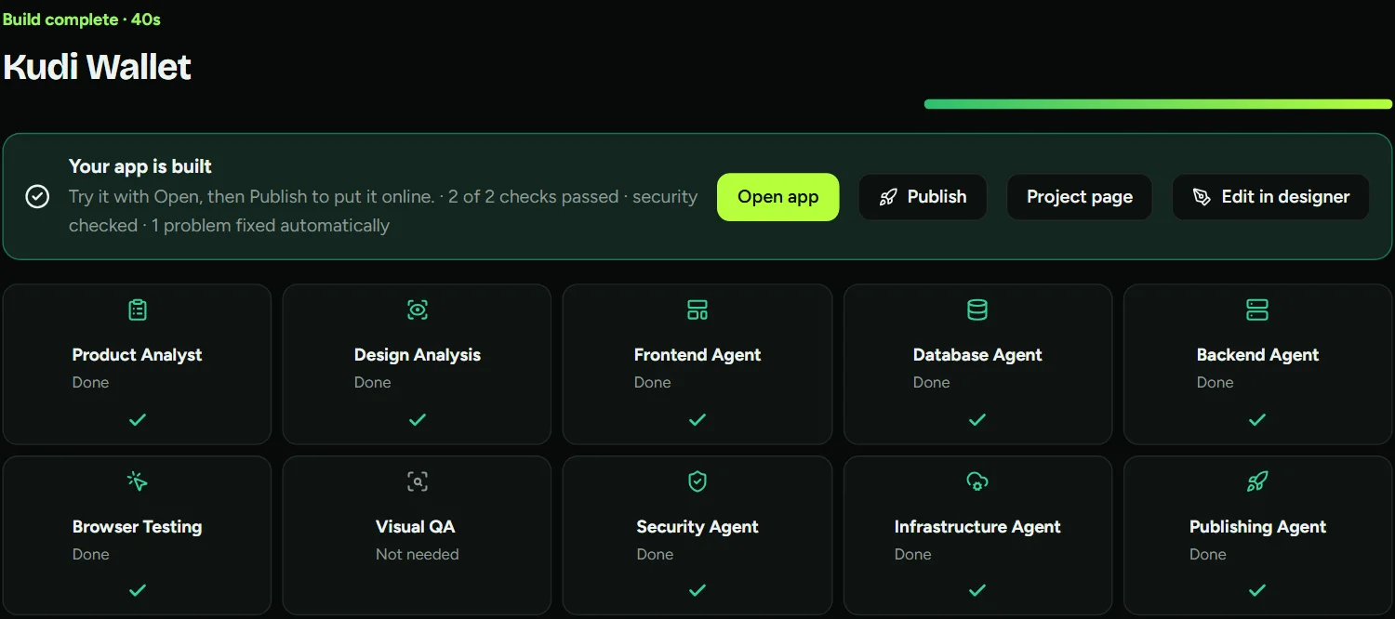Open Edit in designer
This screenshot has width=1395, height=619.
pyautogui.click(x=1270, y=197)
